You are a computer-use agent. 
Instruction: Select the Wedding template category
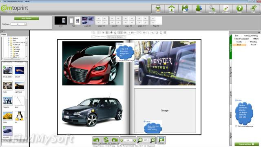coord(253,42)
